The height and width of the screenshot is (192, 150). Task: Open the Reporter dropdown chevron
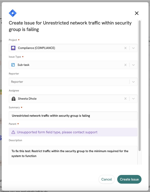133,82
